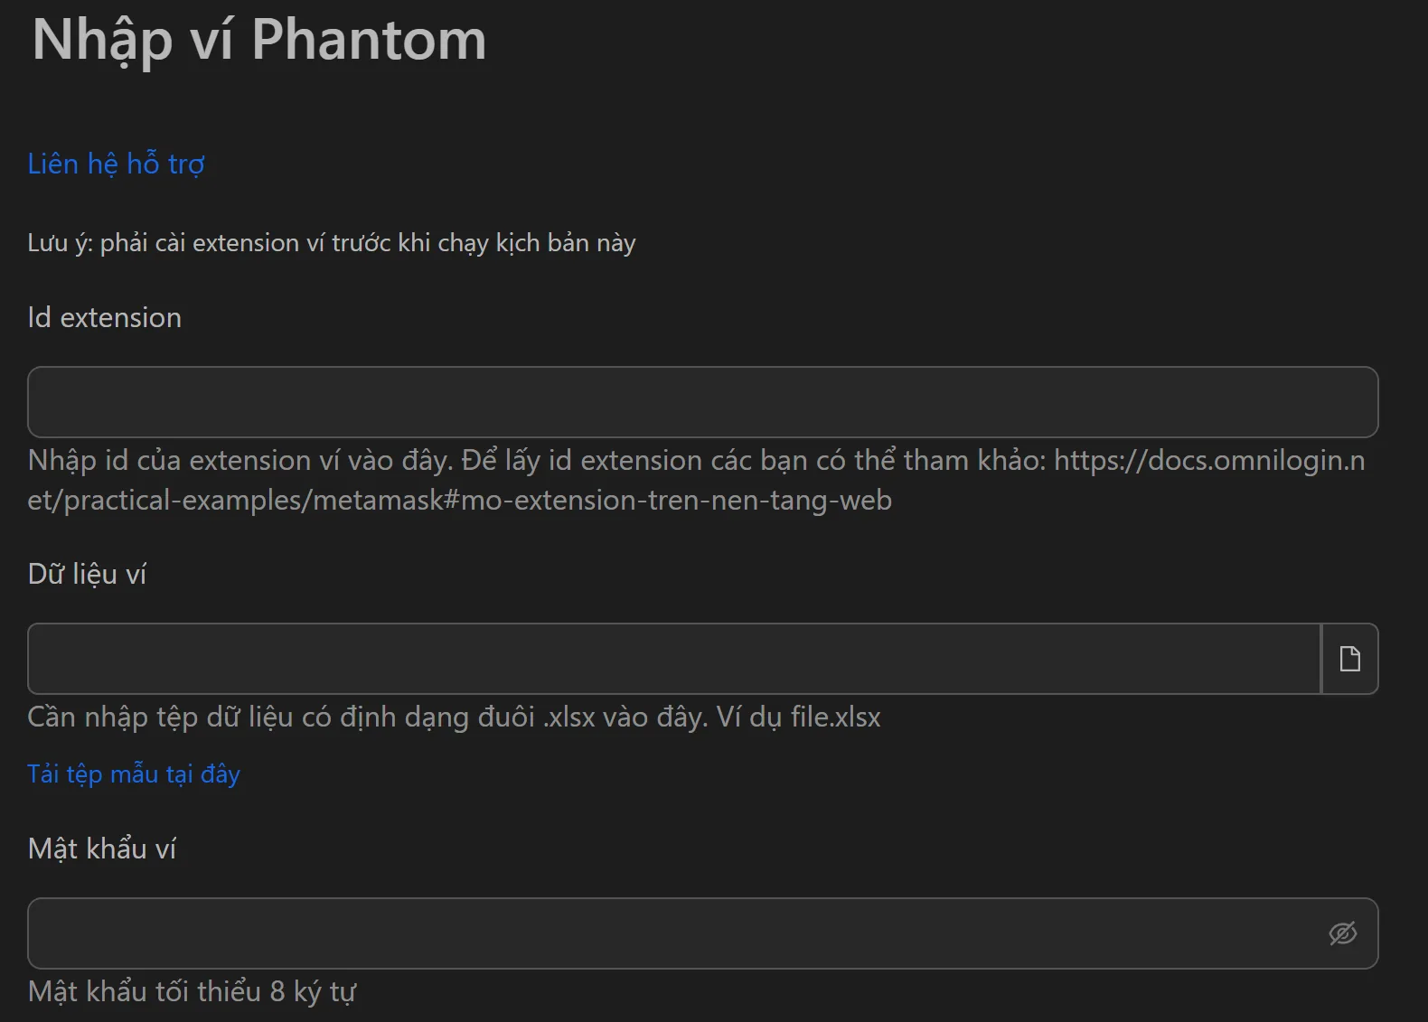Click the eye icon to reveal the wallet password
This screenshot has width=1428, height=1022.
click(x=1344, y=933)
